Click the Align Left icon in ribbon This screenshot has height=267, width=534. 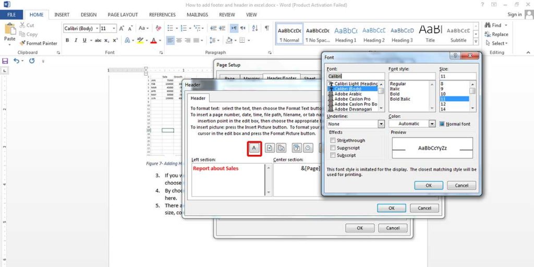click(171, 40)
